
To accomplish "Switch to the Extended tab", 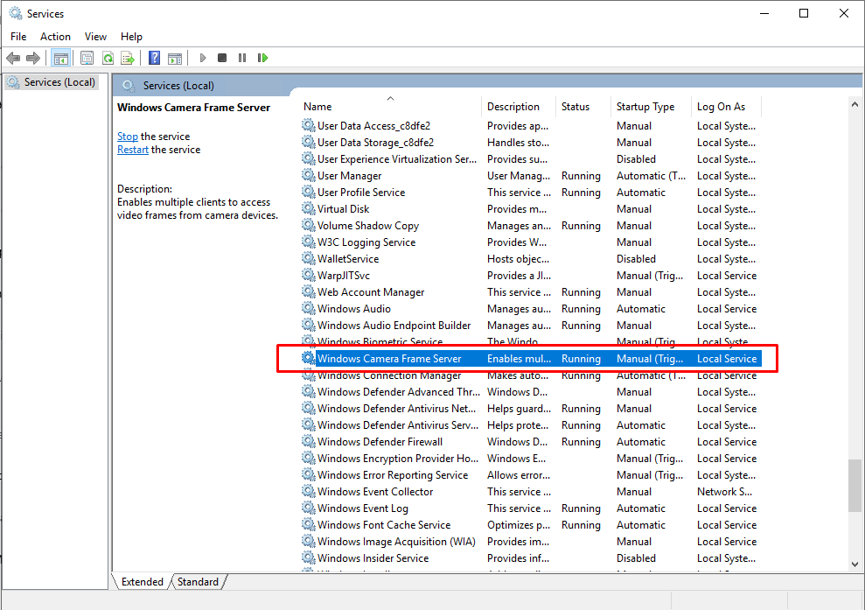I will 143,582.
